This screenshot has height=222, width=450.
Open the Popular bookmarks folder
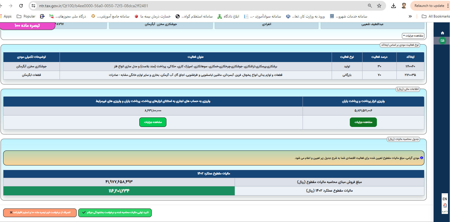[x=26, y=16]
